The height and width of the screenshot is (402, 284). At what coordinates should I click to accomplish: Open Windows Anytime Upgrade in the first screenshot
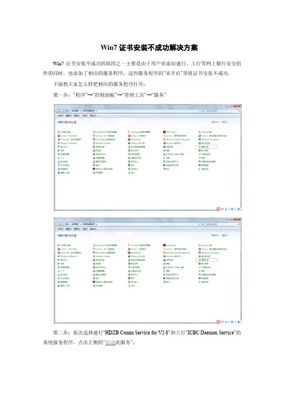[x=176, y=140]
